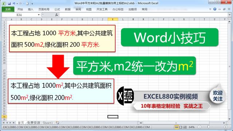This screenshot has width=233, height=131.
Task: Minimize the workbook window inside Excel
Action: [x=220, y=9]
